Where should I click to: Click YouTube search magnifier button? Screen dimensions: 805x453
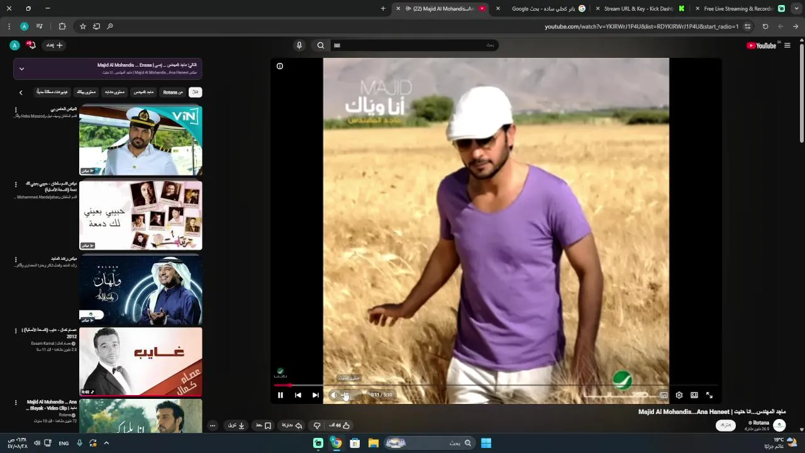(321, 45)
